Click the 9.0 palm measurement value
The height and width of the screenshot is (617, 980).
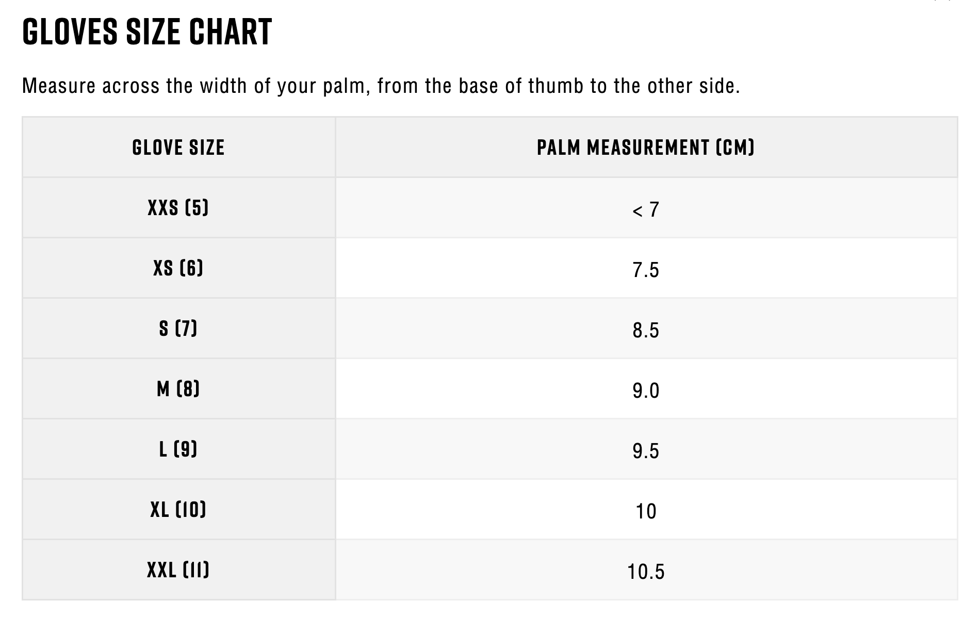(x=646, y=391)
